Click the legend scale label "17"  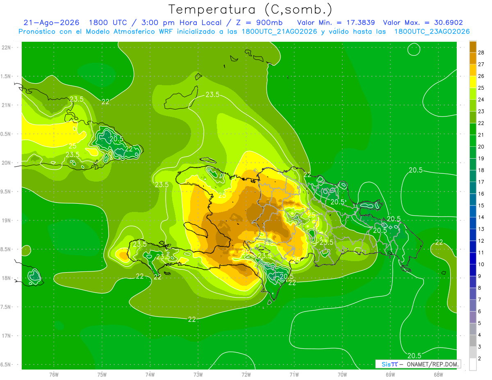click(482, 182)
